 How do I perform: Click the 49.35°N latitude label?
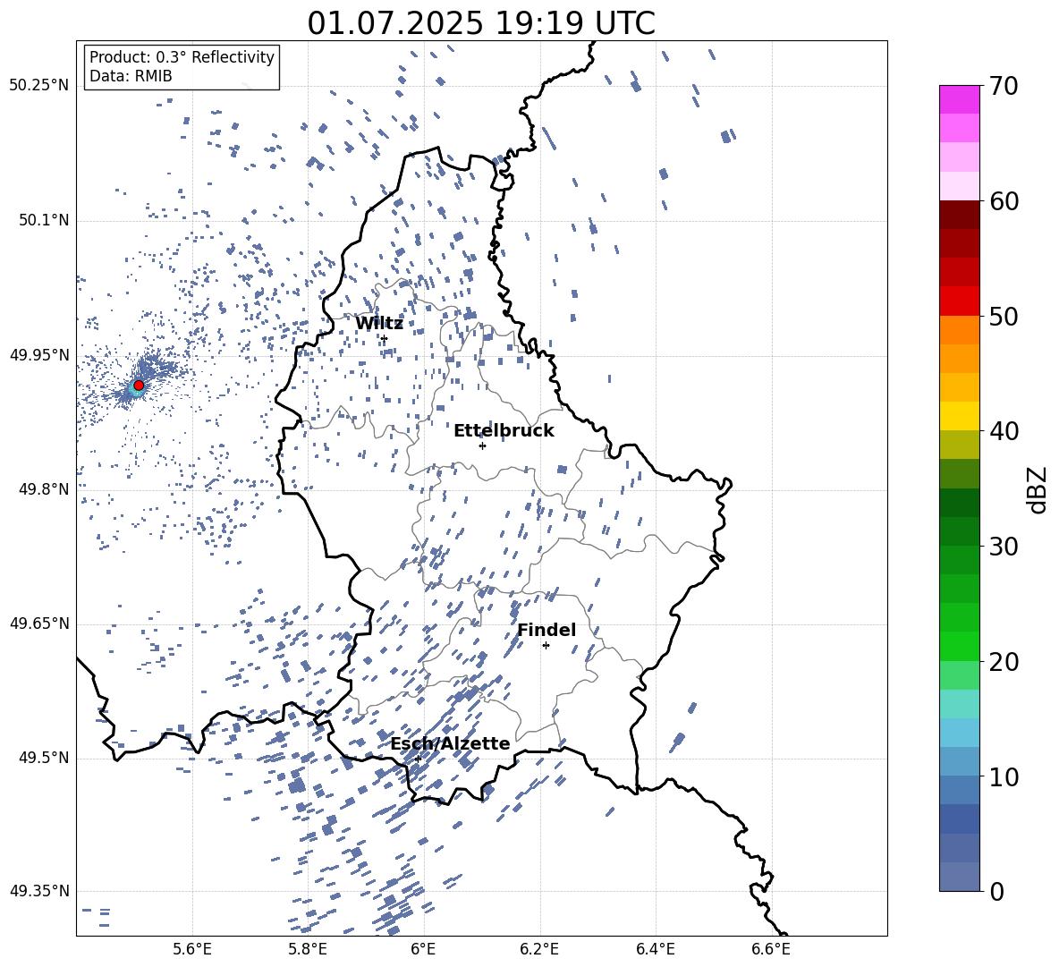pos(39,891)
